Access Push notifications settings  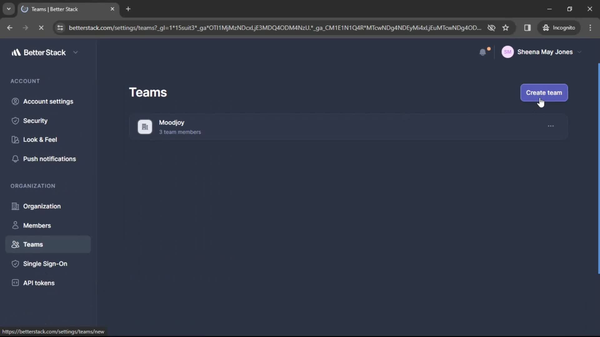49,159
